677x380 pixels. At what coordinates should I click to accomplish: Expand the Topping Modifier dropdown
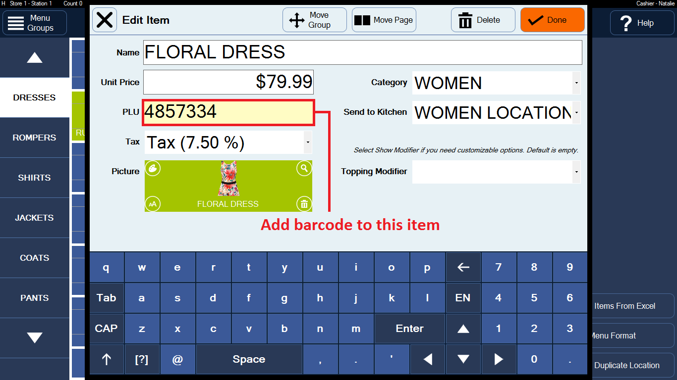click(576, 172)
